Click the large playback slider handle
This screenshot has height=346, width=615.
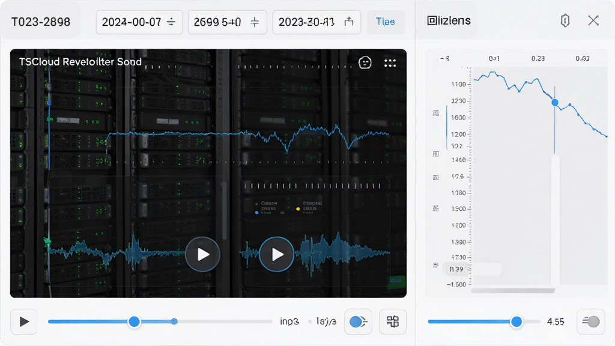click(134, 322)
